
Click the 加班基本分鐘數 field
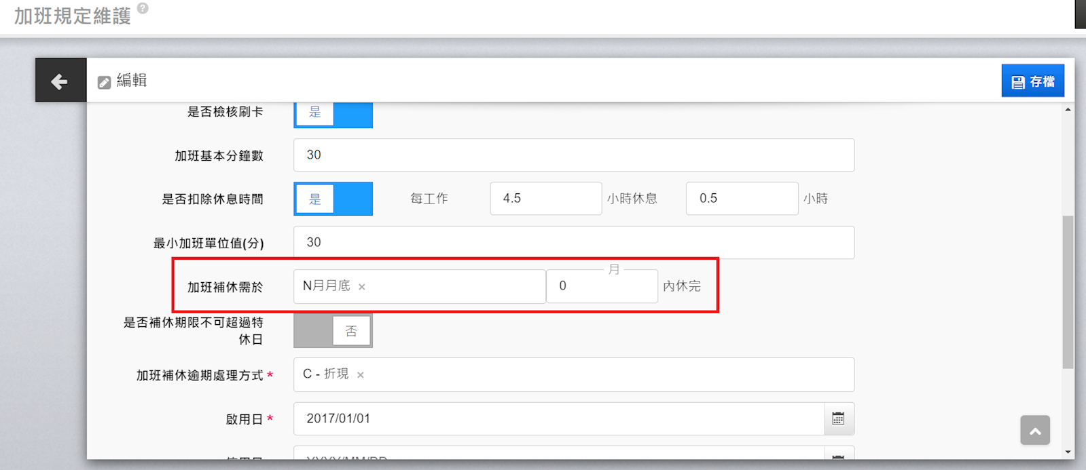coord(573,155)
